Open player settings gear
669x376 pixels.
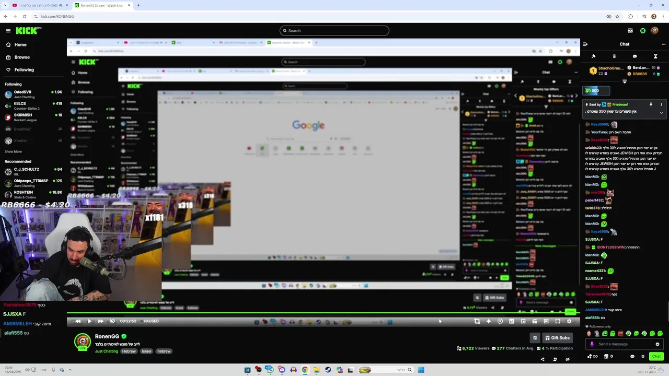coord(569,321)
